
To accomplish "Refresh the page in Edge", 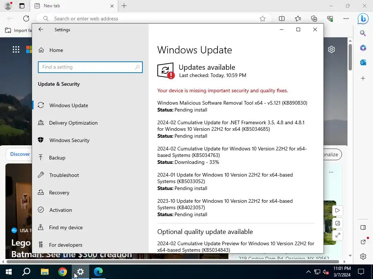I will click(x=26, y=19).
